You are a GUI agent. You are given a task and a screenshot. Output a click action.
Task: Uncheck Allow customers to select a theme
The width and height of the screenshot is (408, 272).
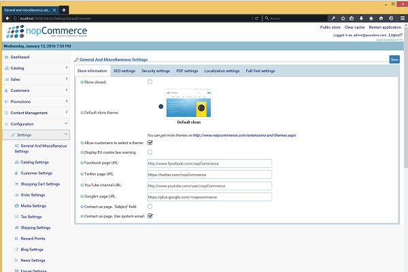pos(150,143)
